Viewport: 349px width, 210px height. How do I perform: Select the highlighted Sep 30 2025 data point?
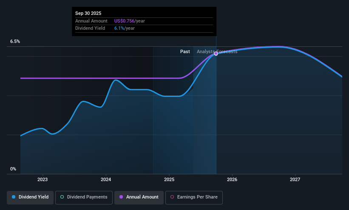[x=216, y=54]
